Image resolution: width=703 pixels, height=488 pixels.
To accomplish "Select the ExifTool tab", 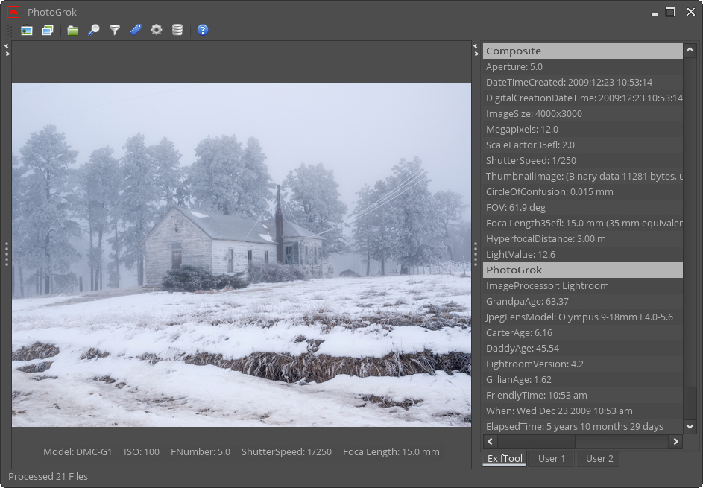I will pos(504,459).
